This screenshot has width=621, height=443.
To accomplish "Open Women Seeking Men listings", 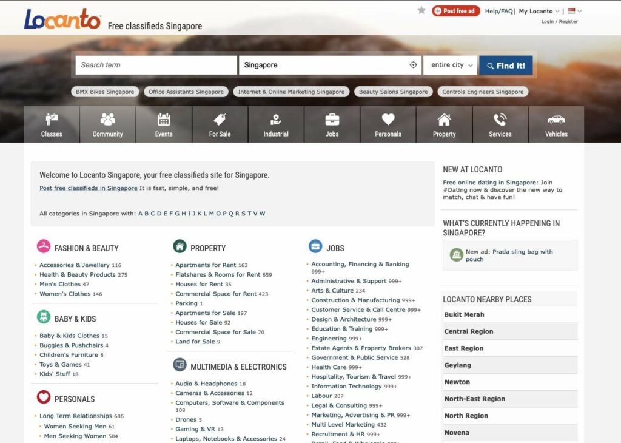I will coord(75,427).
